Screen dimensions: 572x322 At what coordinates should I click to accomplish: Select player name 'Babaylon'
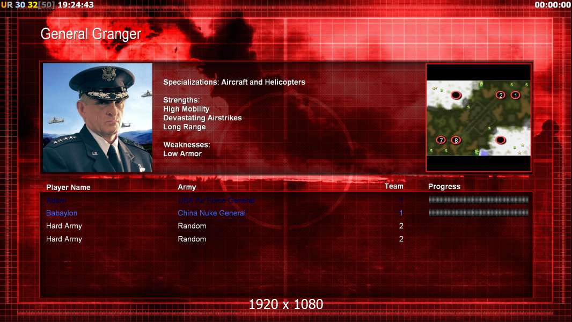click(x=62, y=214)
